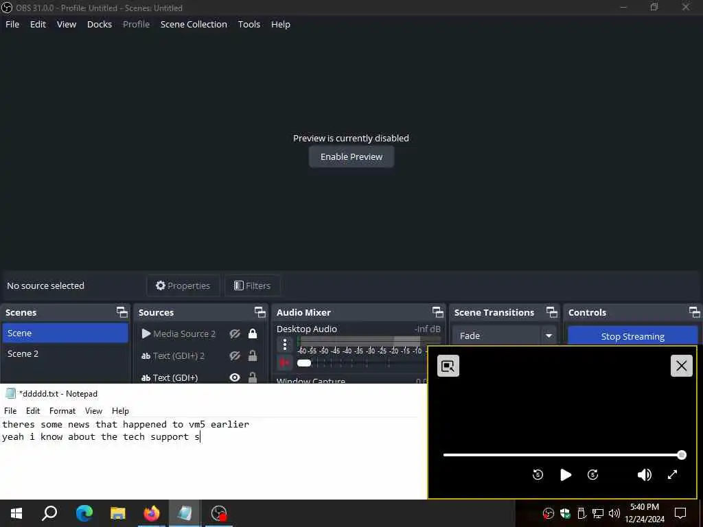
Task: Hide the Text (GDI+) source
Action: [x=235, y=377]
